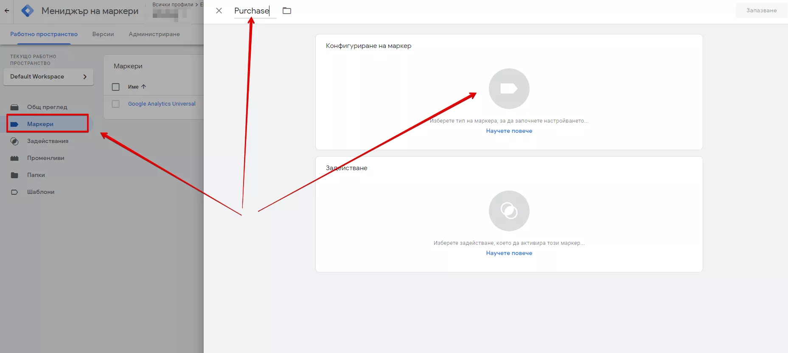Viewport: 788px width, 353px height.
Task: Open Папки in the sidebar
Action: coord(36,175)
